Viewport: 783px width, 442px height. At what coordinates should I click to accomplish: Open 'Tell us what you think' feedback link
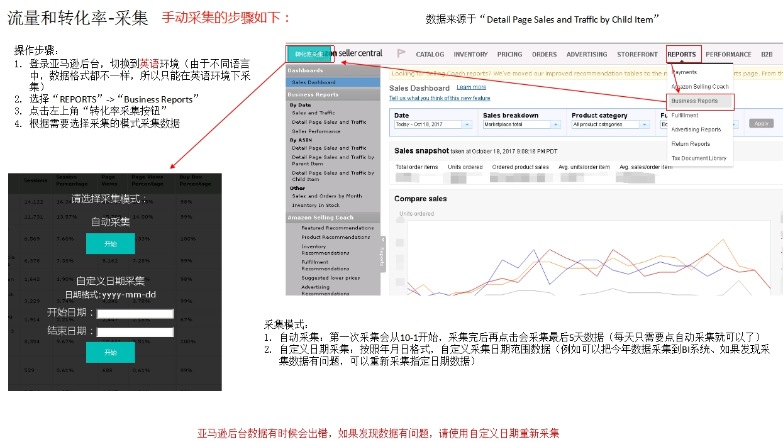[x=440, y=98]
